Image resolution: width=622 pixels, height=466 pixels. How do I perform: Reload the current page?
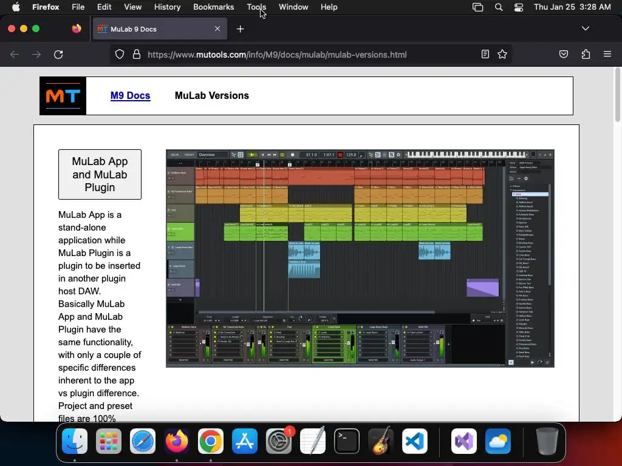[x=58, y=55]
